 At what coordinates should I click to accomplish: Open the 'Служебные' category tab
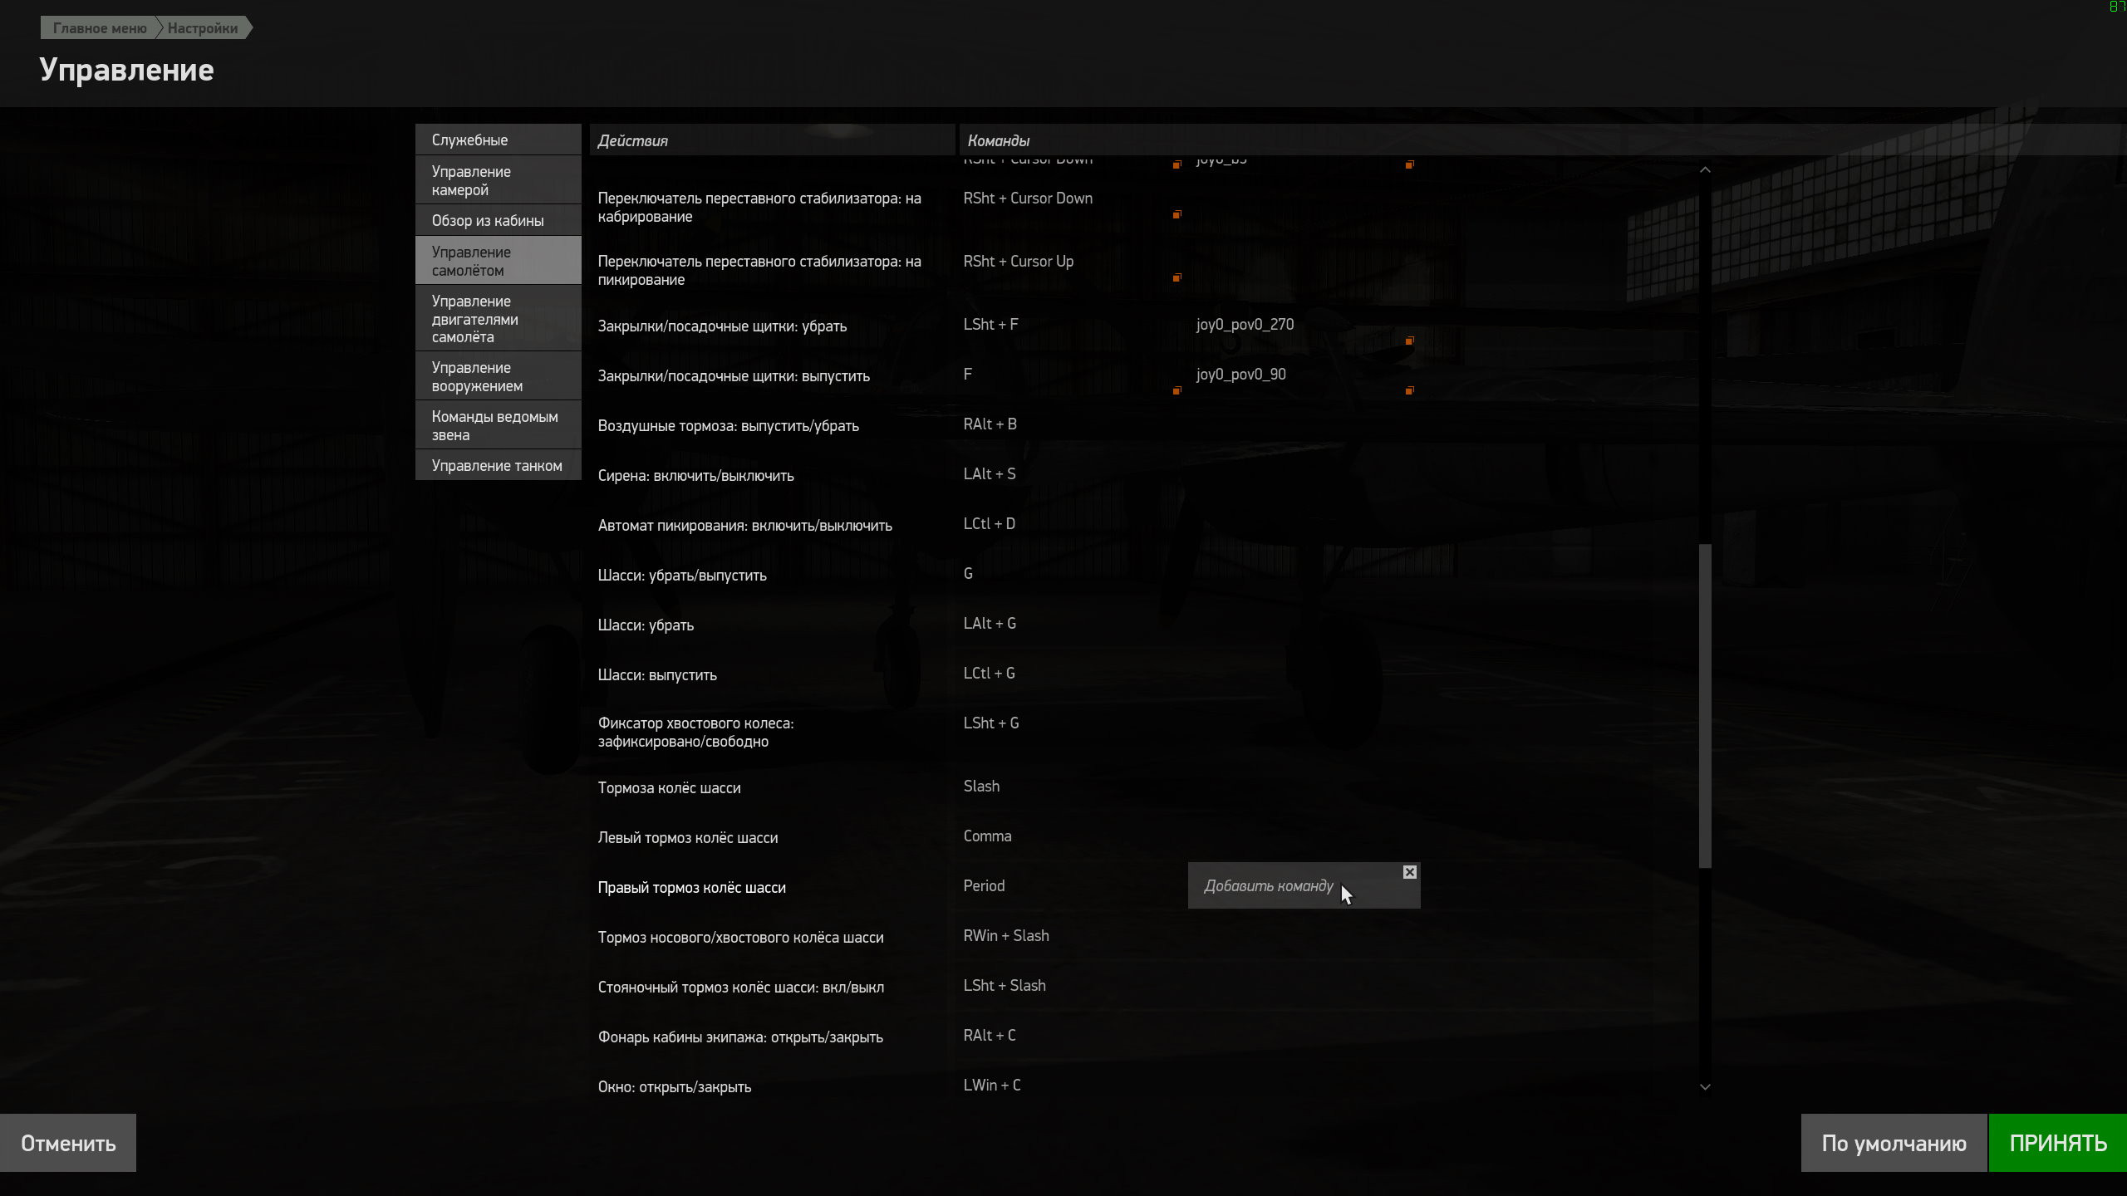coord(498,140)
